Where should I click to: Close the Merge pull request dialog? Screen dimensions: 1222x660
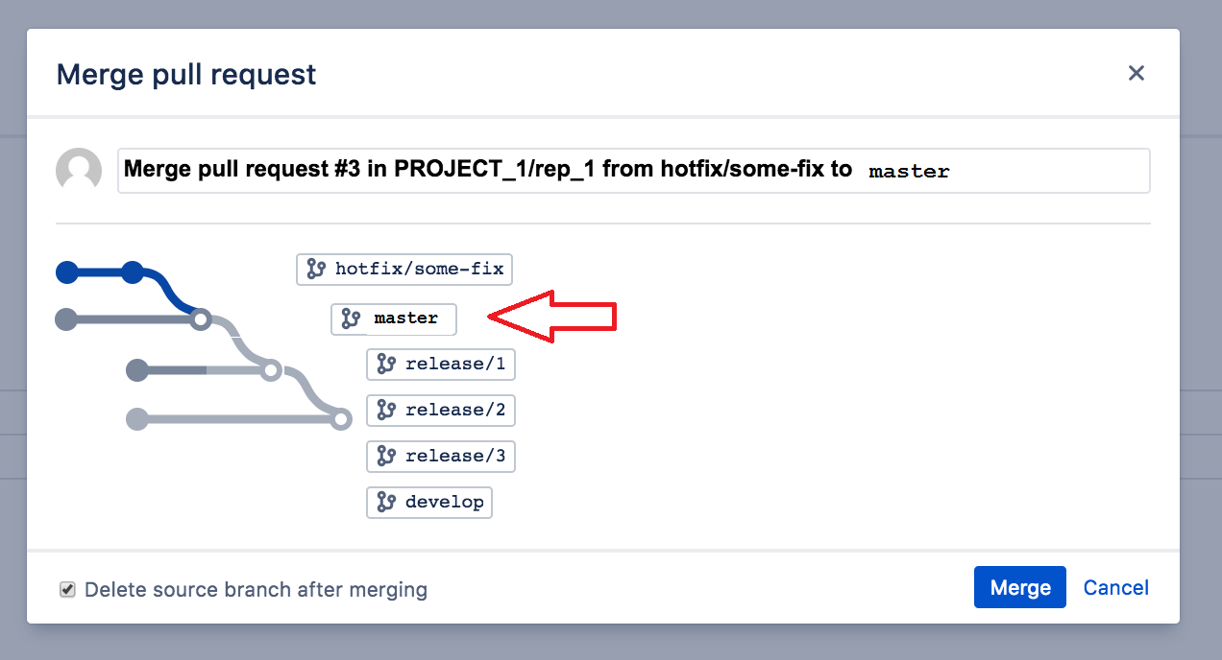click(x=1136, y=73)
